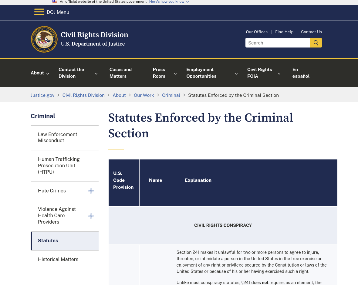Open Criminal sidebar heading
Screen dimensions: 358x285
[43, 116]
